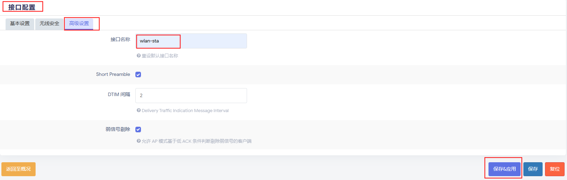
Task: Click the help icon under 弱信号剔除
Action: (139, 141)
